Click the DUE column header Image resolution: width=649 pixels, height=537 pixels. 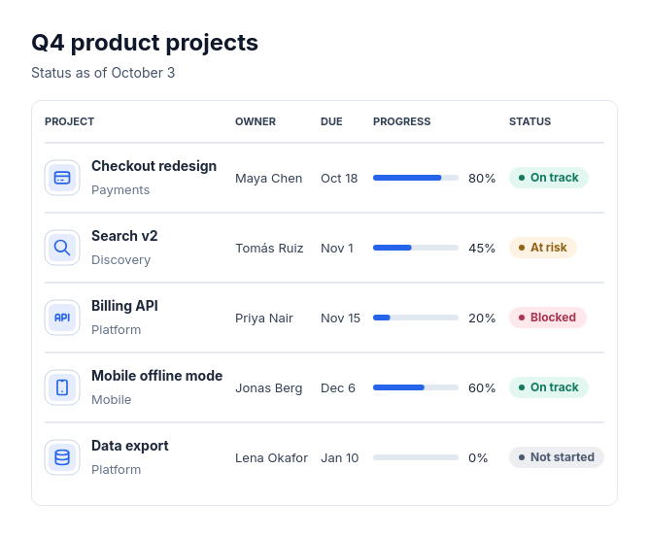point(331,121)
